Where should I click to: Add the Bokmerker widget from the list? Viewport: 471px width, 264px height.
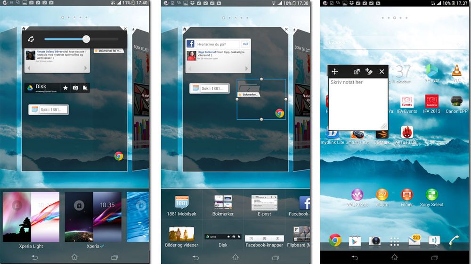point(223,206)
